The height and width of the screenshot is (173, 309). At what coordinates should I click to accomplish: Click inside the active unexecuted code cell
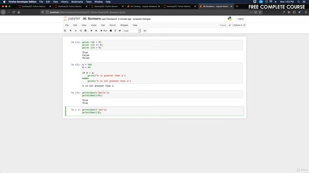coord(162,111)
